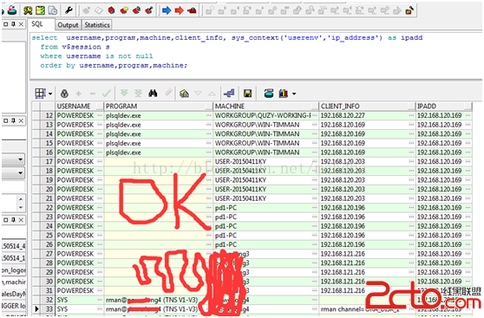
Task: Click the MACHINE column header
Action: [265, 107]
